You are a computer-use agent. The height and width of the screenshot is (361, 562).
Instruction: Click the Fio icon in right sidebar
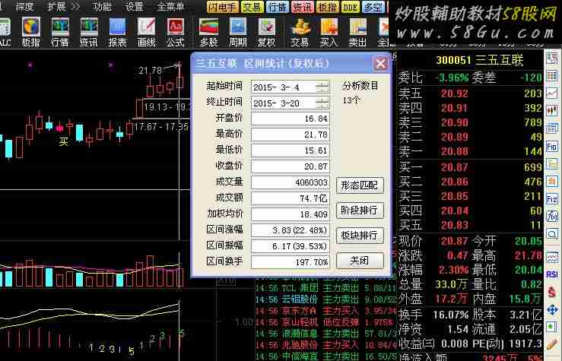pos(552,146)
